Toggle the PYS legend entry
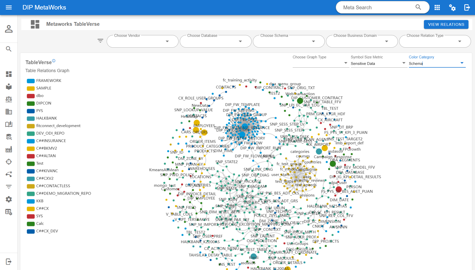This screenshot has height=270, width=475. coord(35,111)
